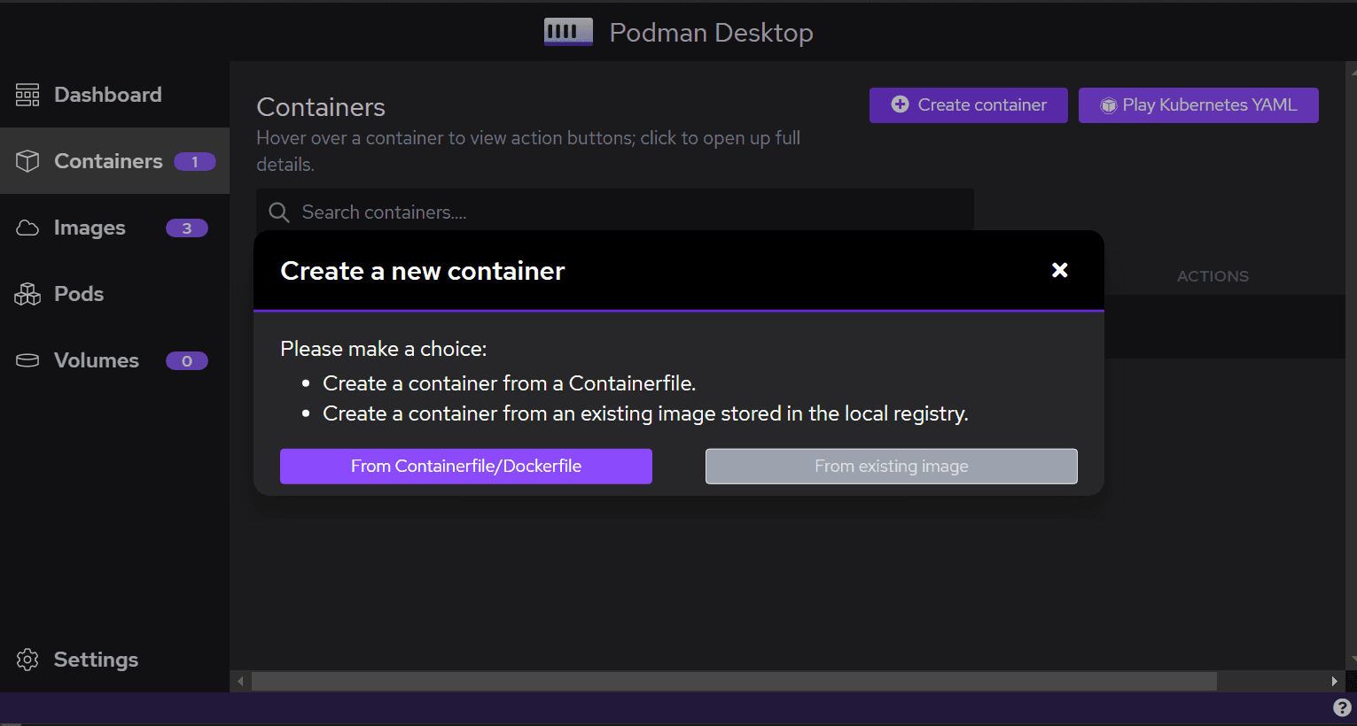Focus the Search containers field
1357x726 pixels.
pos(615,212)
